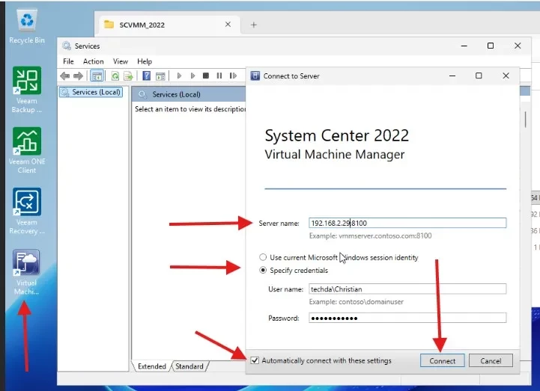Click 'Example: contoso\domainuser' hint text
540x391 pixels.
point(356,302)
